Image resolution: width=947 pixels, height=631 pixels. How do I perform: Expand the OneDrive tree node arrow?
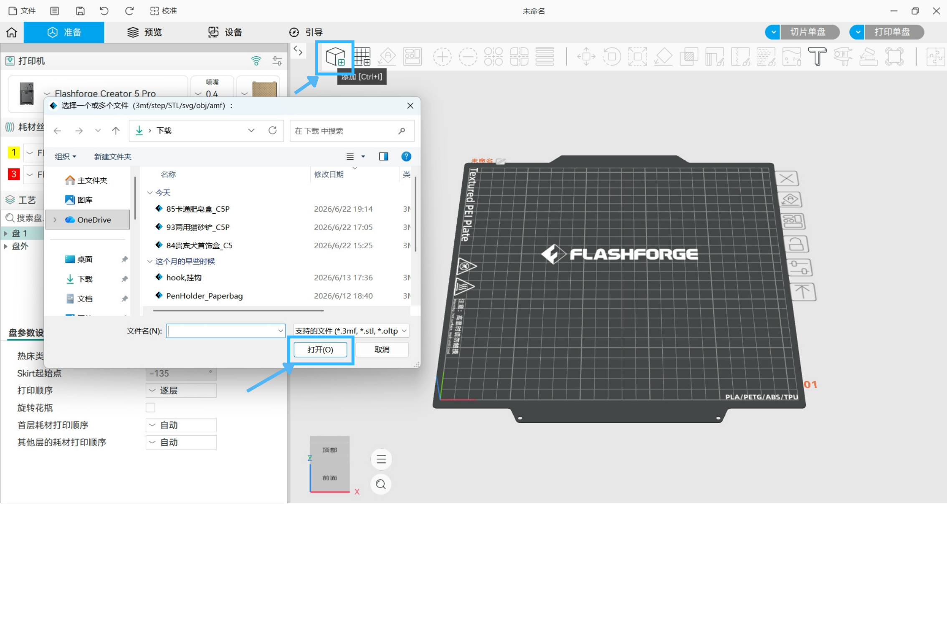coord(55,220)
